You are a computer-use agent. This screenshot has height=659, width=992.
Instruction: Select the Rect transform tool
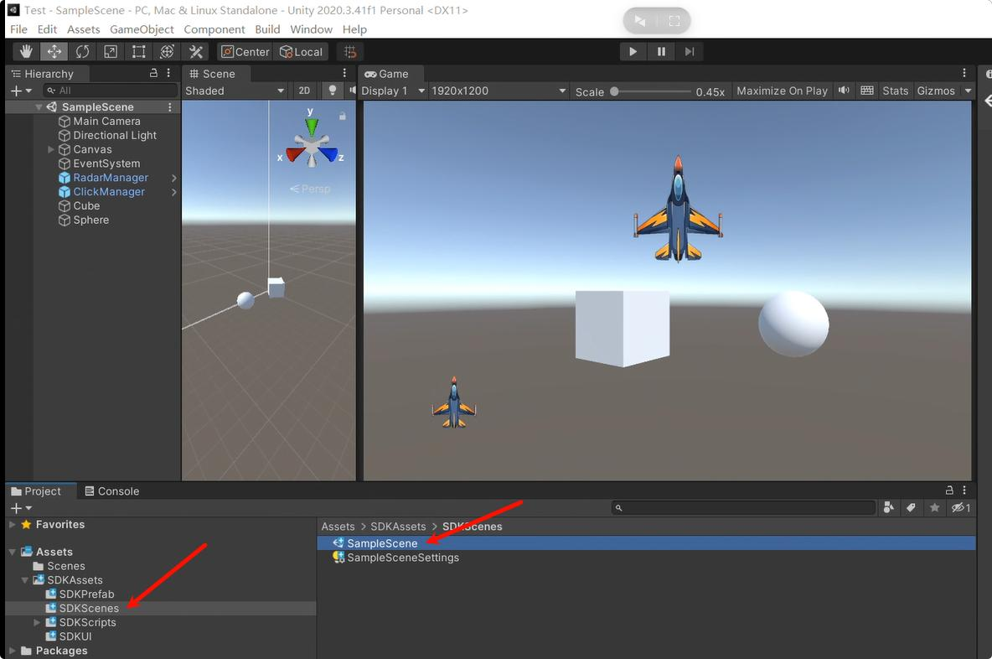pyautogui.click(x=139, y=52)
